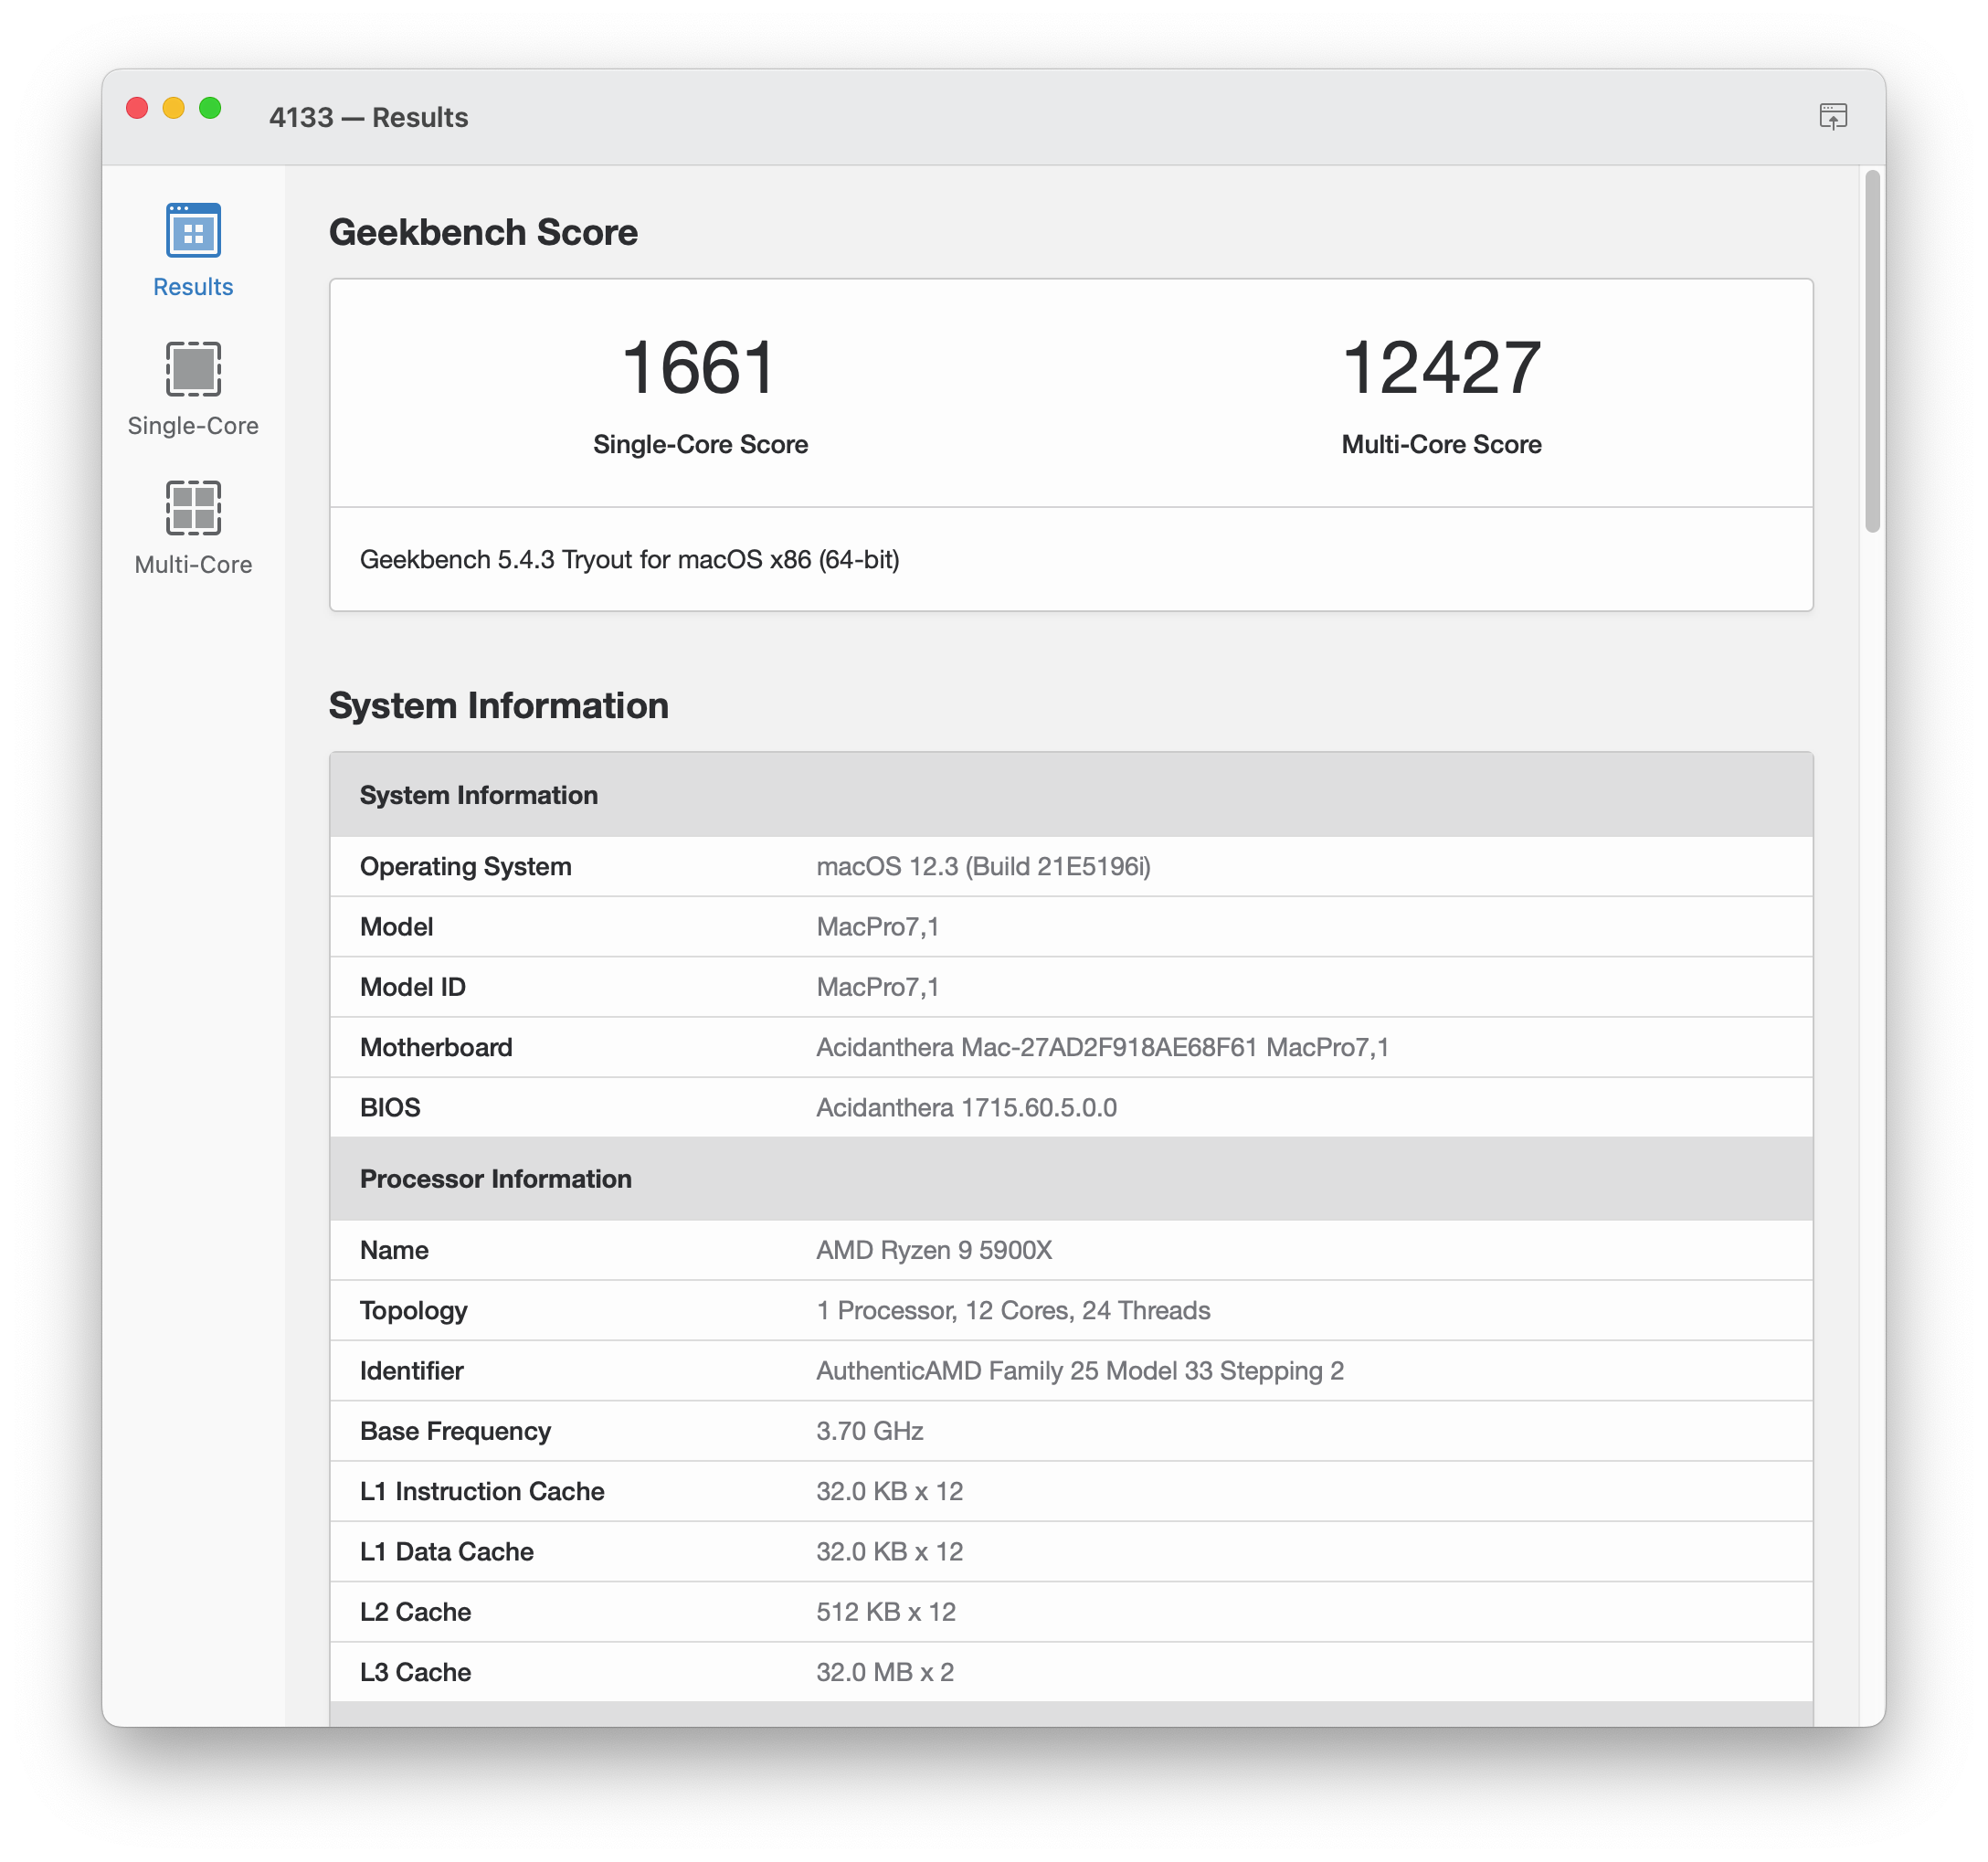Click the Single-Core label in sidebar
Viewport: 1988px width, 1862px height.
tap(193, 426)
